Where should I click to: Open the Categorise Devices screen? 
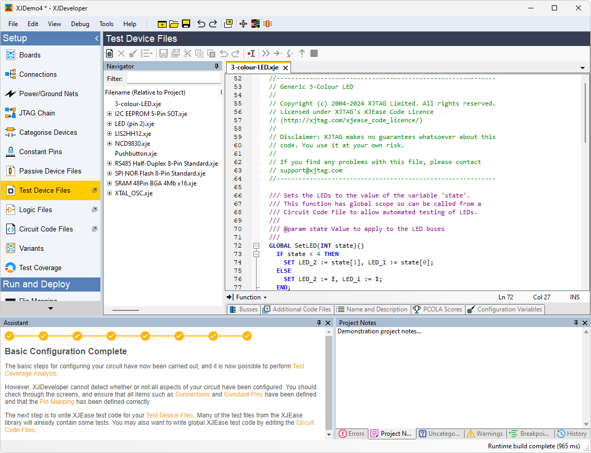click(x=48, y=132)
